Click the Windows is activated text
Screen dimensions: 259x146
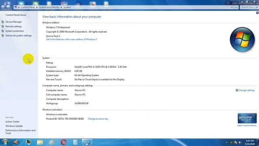point(57,114)
